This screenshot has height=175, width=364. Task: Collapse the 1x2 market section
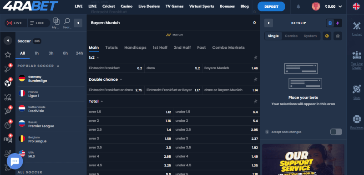(97, 57)
